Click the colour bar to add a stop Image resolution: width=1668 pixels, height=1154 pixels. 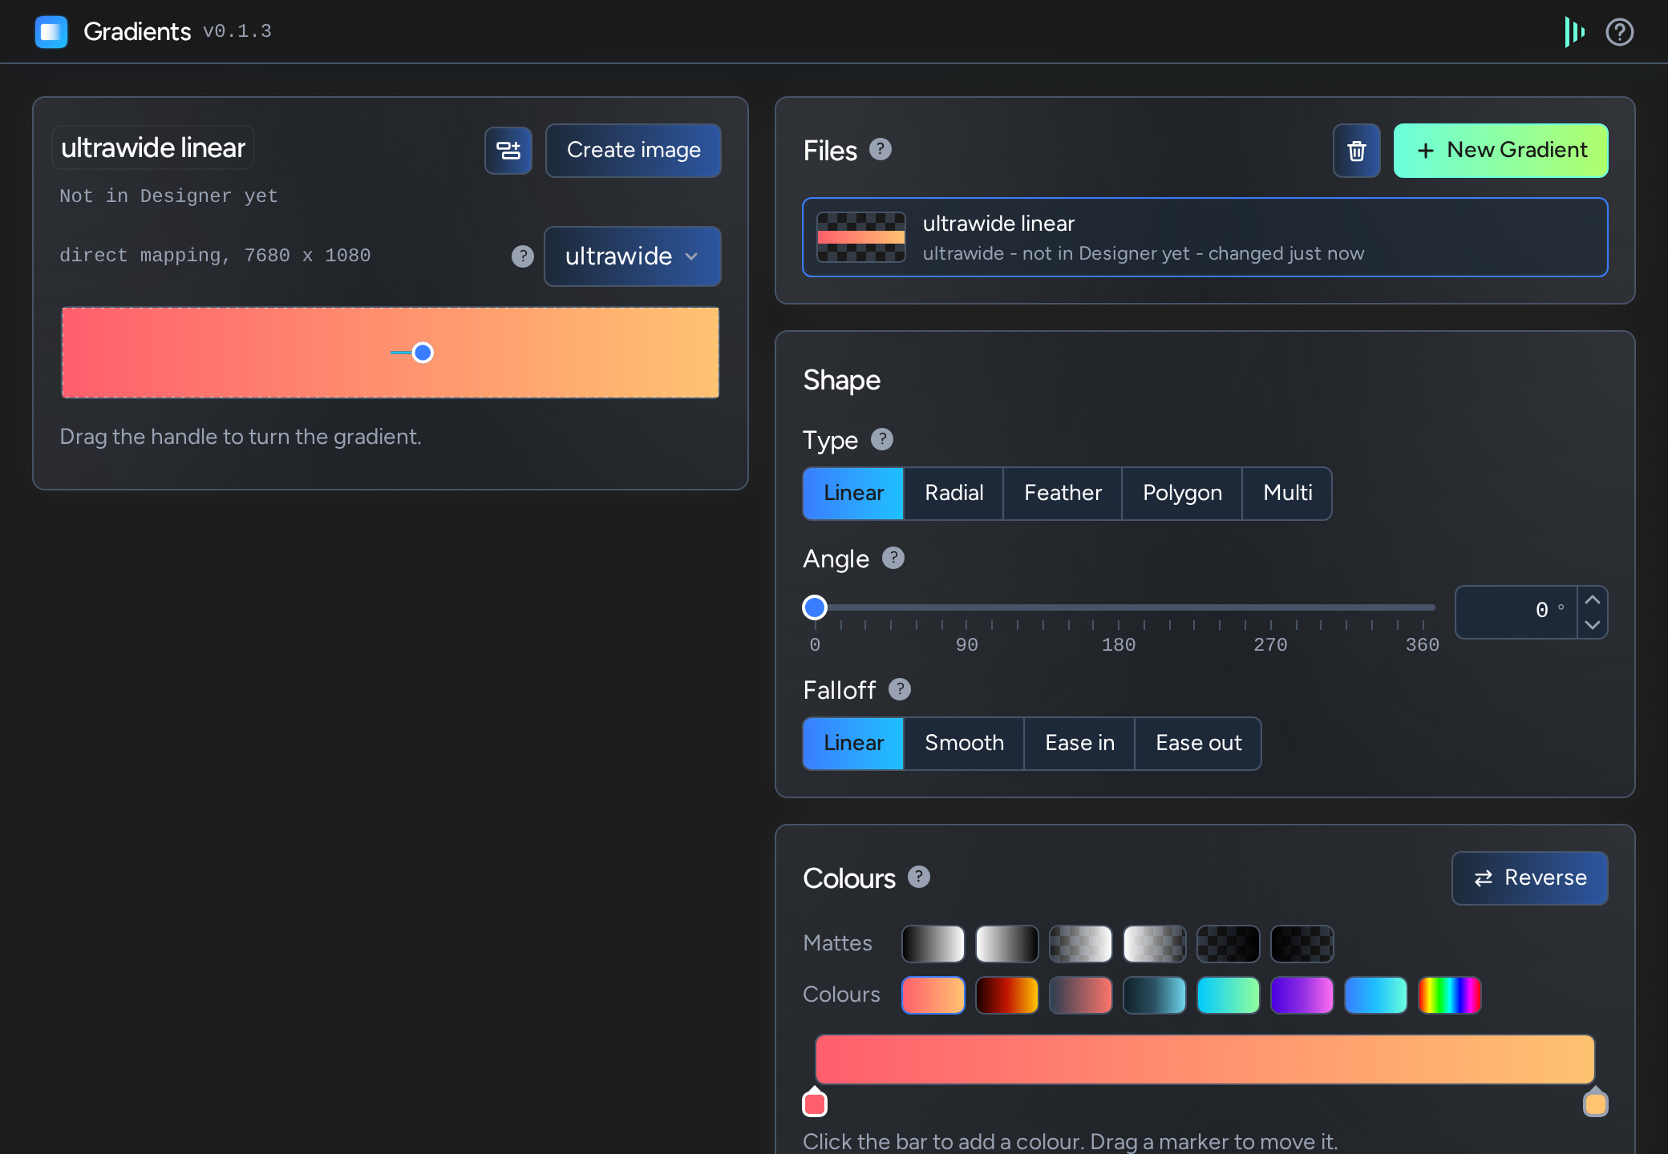1205,1059
